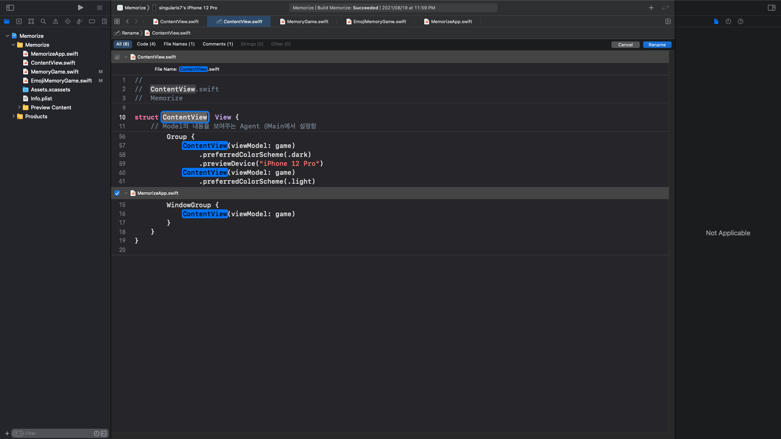Select EmojiMemoryGame.swift in project navigator

click(61, 80)
